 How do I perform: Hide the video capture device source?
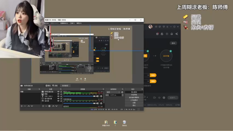[x=58, y=92]
